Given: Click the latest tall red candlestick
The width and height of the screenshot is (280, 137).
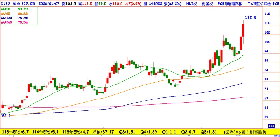Looking at the screenshot, I should pyautogui.click(x=243, y=30).
